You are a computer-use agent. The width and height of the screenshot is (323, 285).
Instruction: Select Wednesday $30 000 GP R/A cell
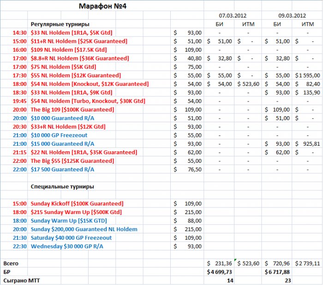coord(67,246)
